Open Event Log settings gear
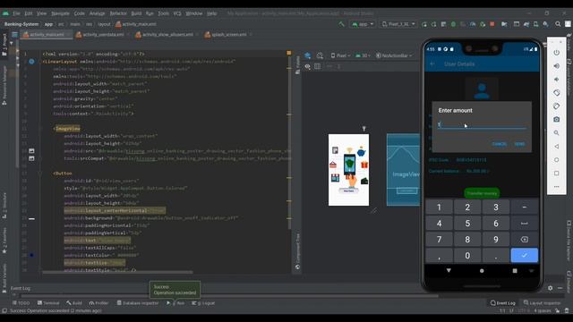Viewport: 573px width, 322px height. 551,288
